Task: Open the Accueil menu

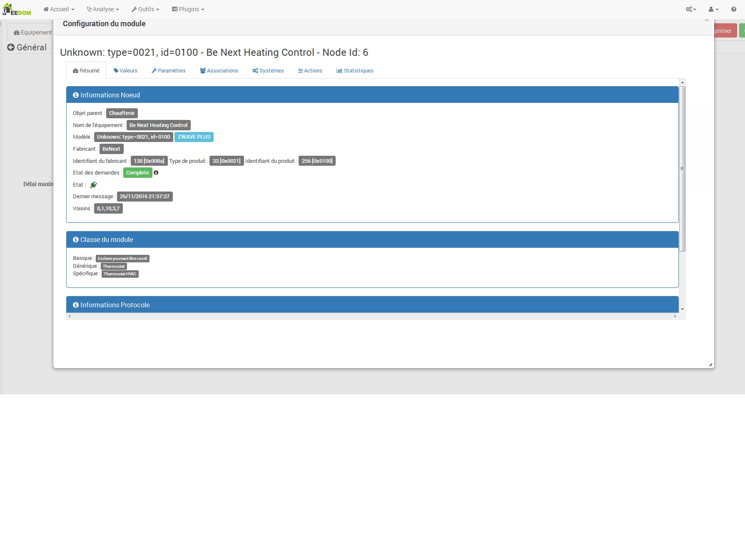Action: click(x=59, y=9)
